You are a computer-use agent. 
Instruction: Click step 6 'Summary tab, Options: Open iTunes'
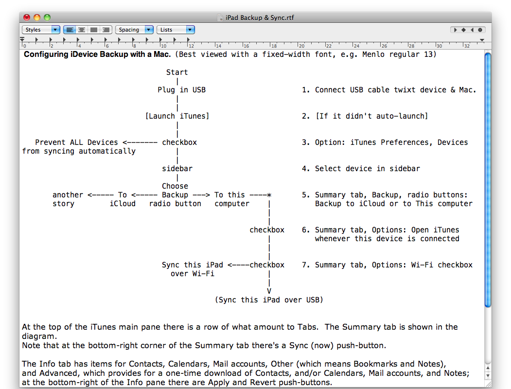(x=387, y=230)
